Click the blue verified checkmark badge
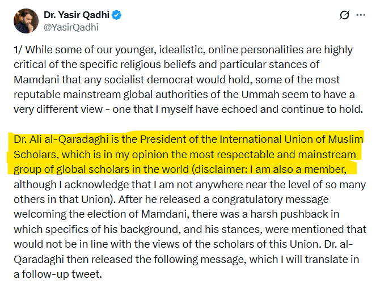 (x=117, y=15)
